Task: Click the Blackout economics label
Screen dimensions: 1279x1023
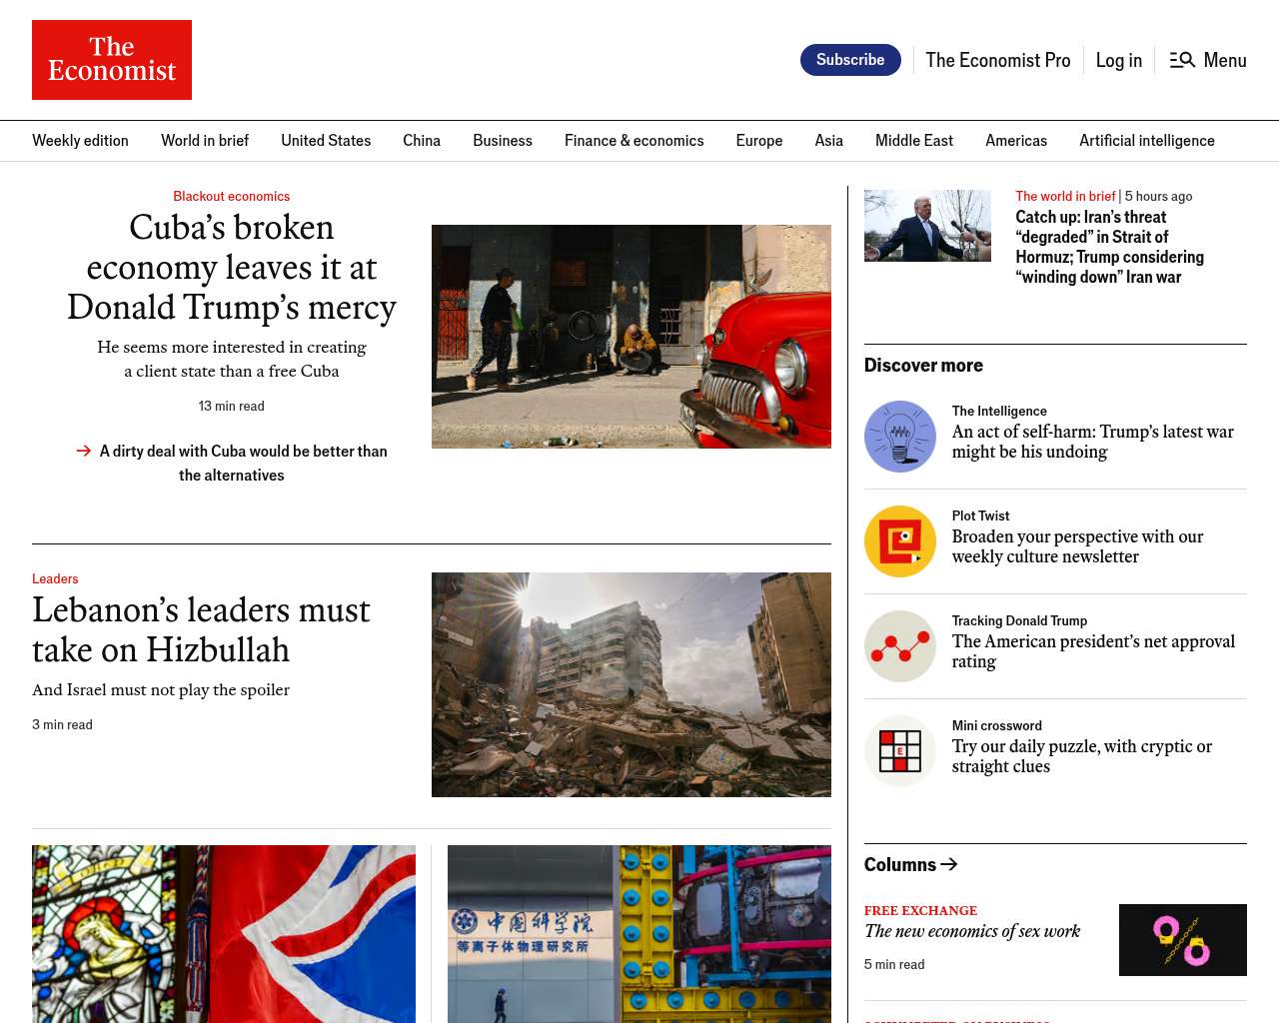Action: [x=232, y=197]
